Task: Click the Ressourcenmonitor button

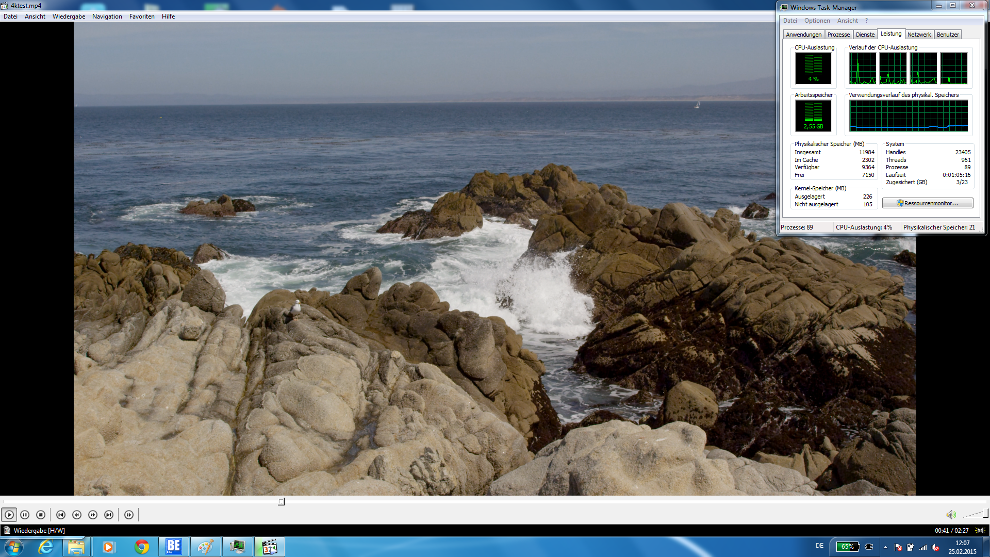Action: [x=928, y=203]
